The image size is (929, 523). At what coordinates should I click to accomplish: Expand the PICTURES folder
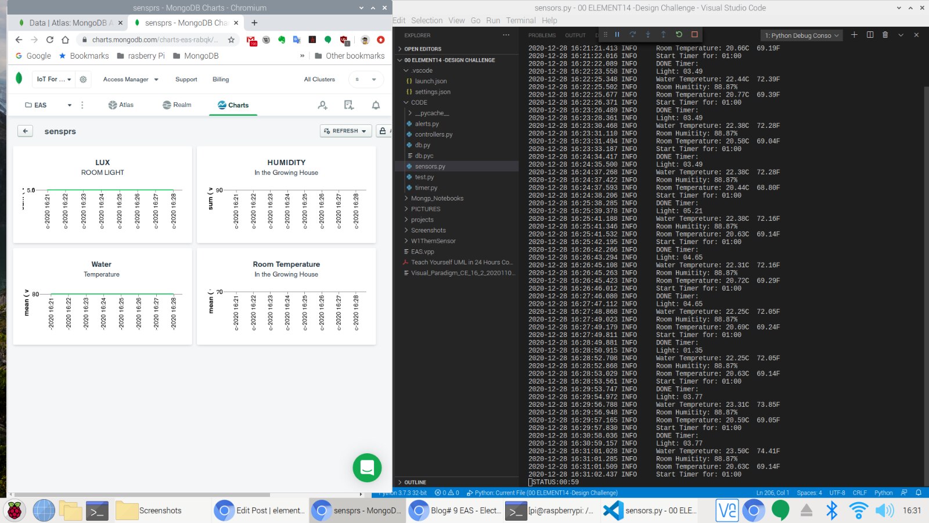(x=426, y=209)
